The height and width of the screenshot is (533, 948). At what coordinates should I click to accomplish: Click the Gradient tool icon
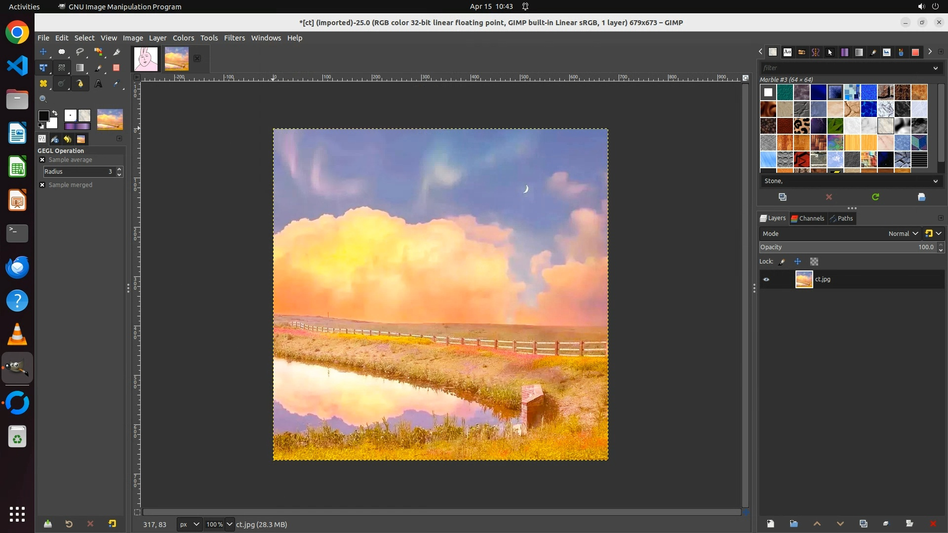click(x=80, y=68)
